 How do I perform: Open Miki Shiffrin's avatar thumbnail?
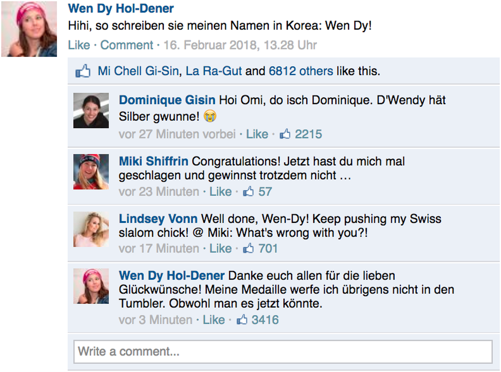click(91, 172)
